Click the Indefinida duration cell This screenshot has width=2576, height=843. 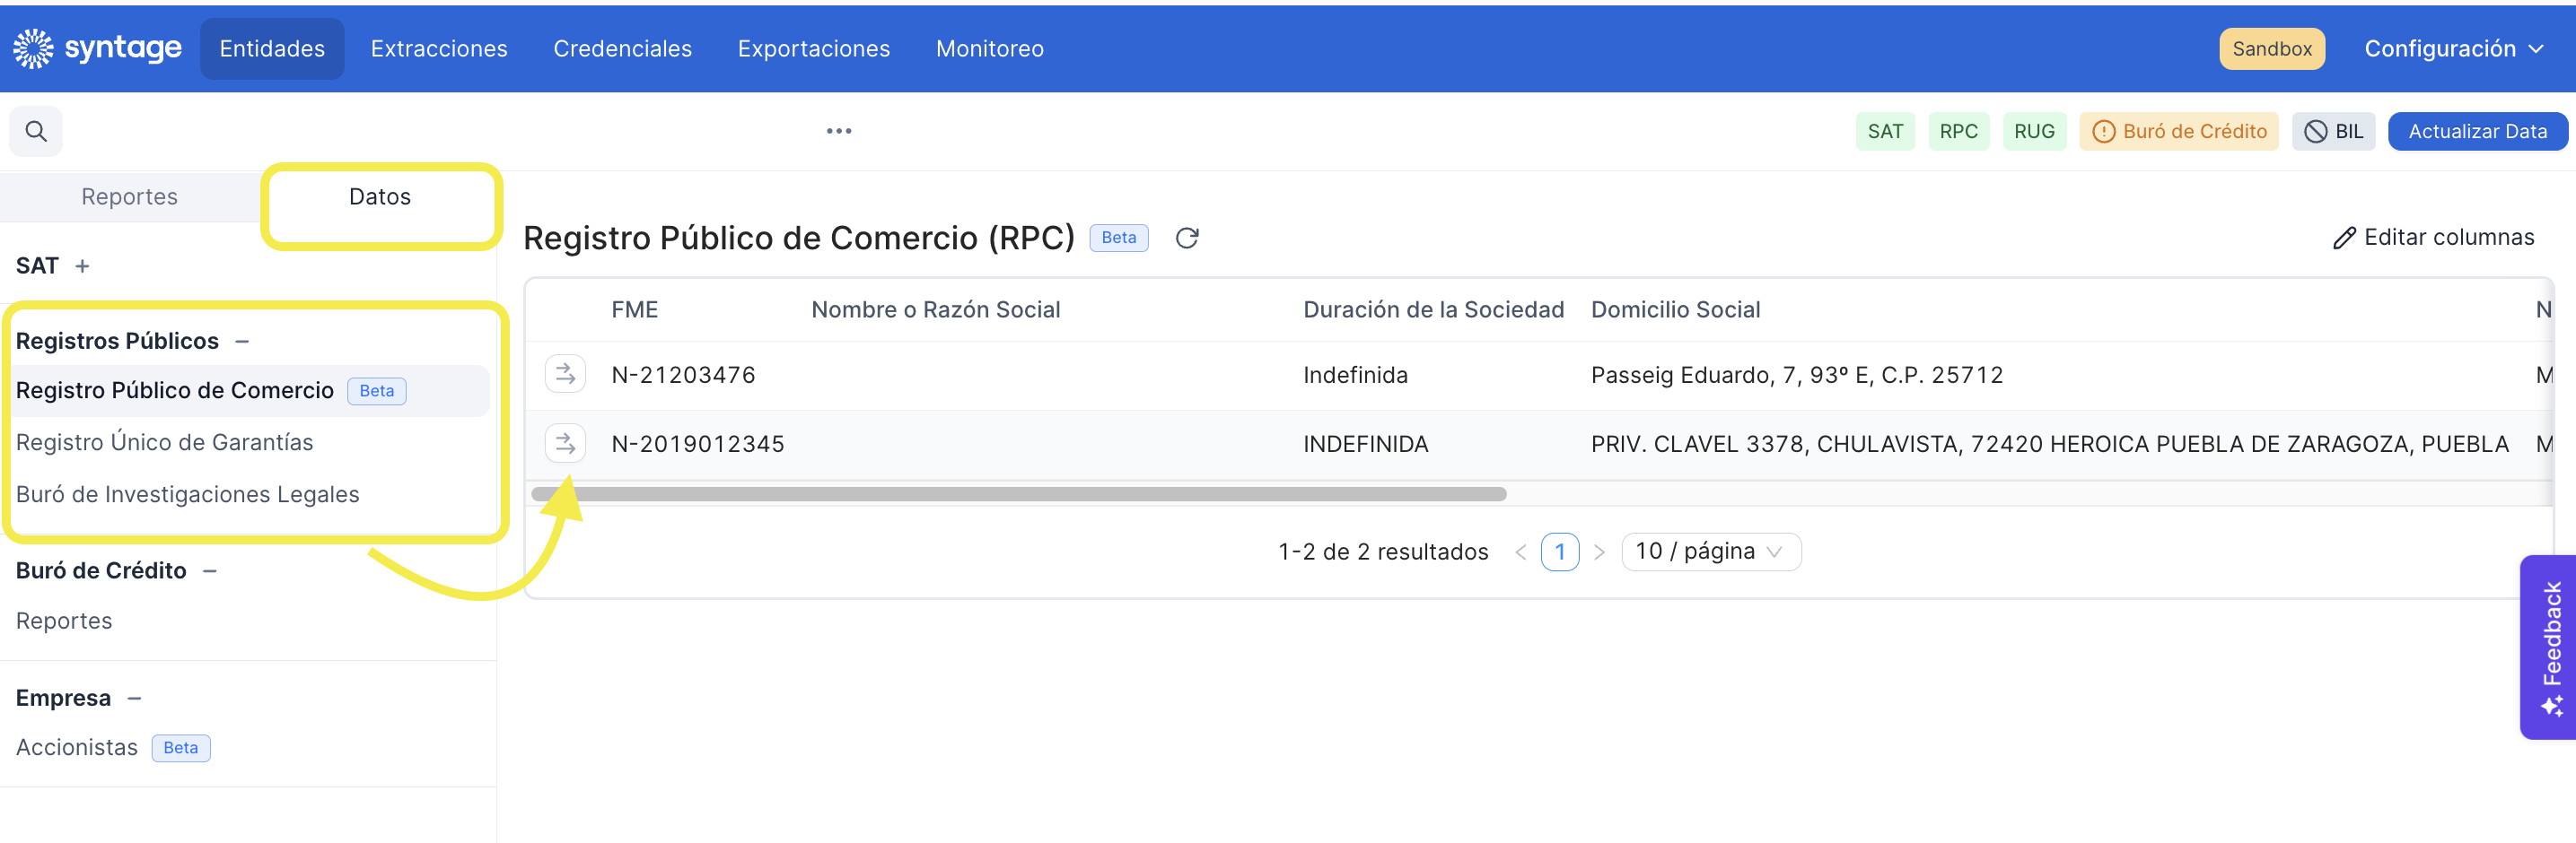click(x=1355, y=376)
